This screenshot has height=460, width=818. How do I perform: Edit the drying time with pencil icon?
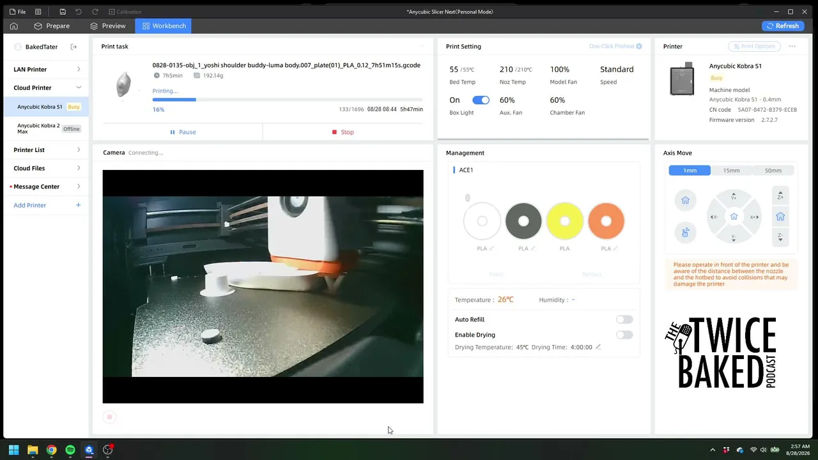click(598, 347)
